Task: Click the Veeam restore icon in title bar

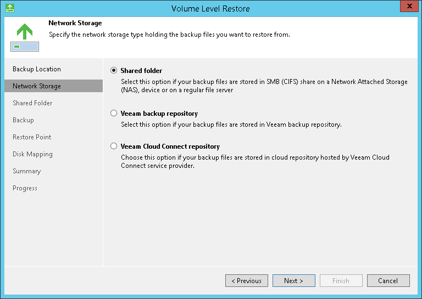Action: tap(9, 8)
